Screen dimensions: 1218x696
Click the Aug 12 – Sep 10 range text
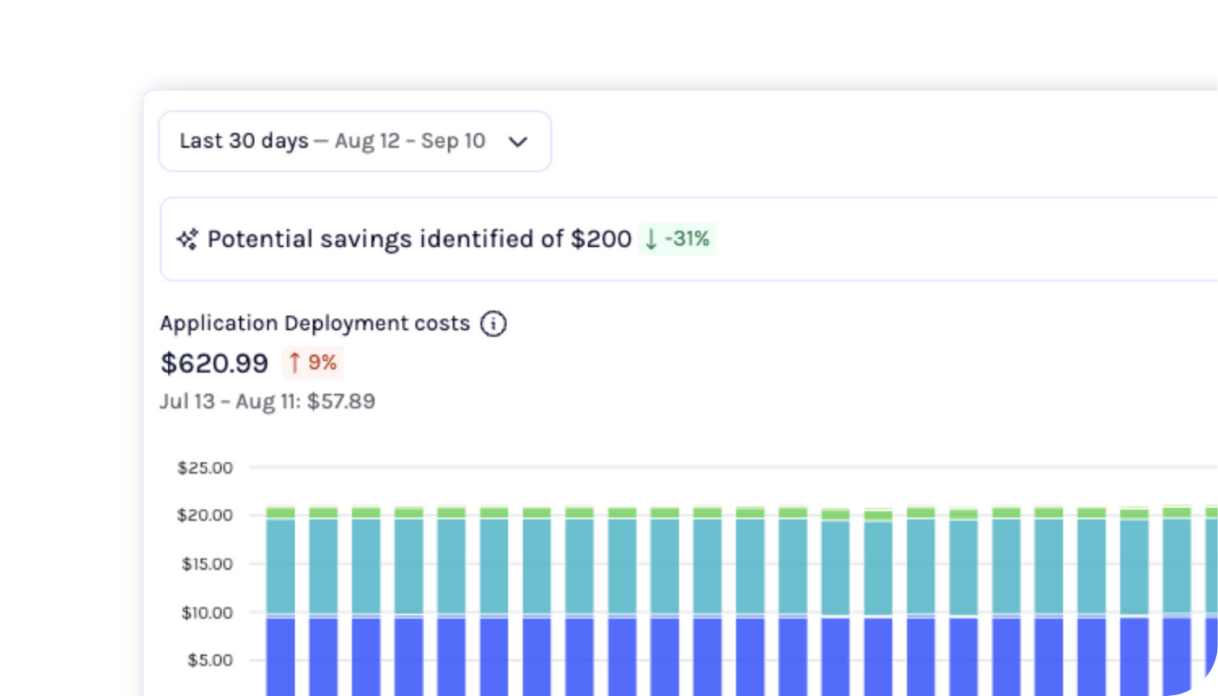410,141
